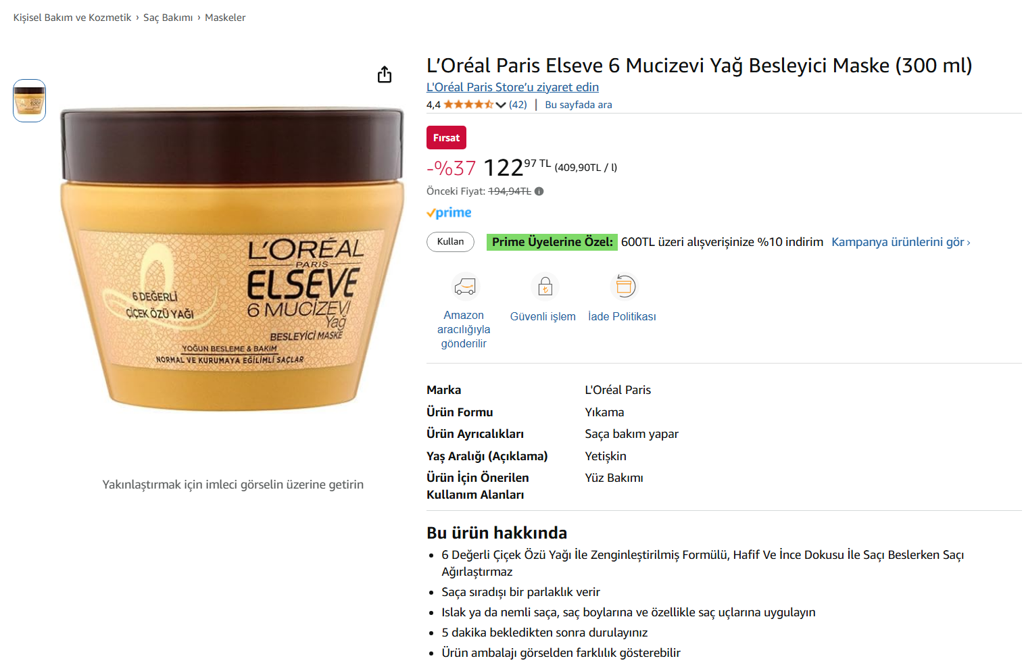Open Kampanya ürünlerini gör link
This screenshot has height=667, width=1024.
click(x=901, y=242)
